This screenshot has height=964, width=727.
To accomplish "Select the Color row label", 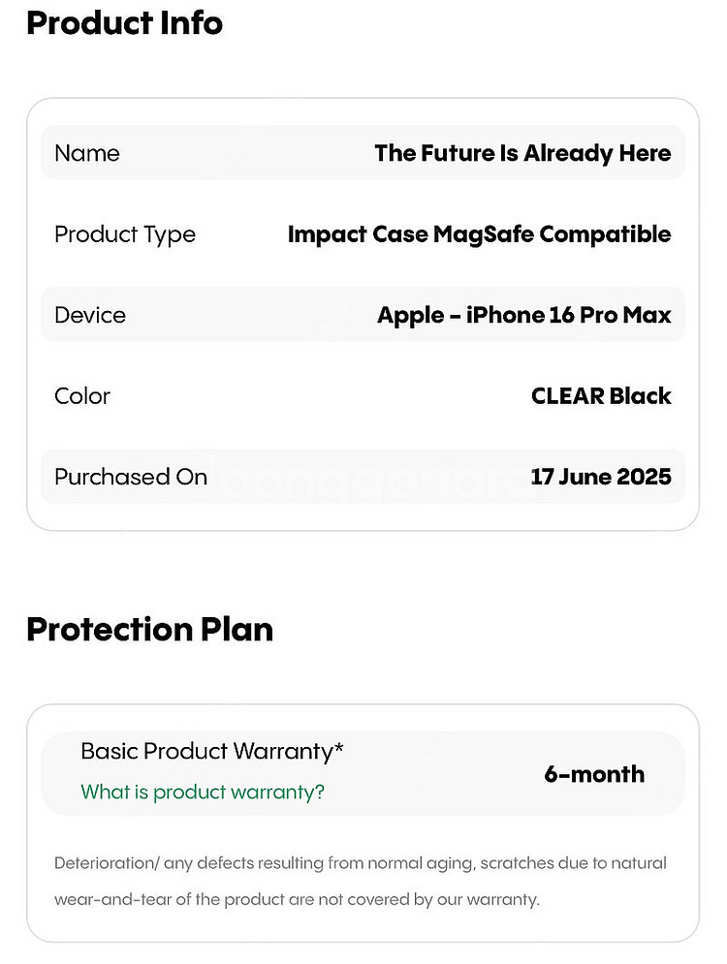I will pos(81,396).
